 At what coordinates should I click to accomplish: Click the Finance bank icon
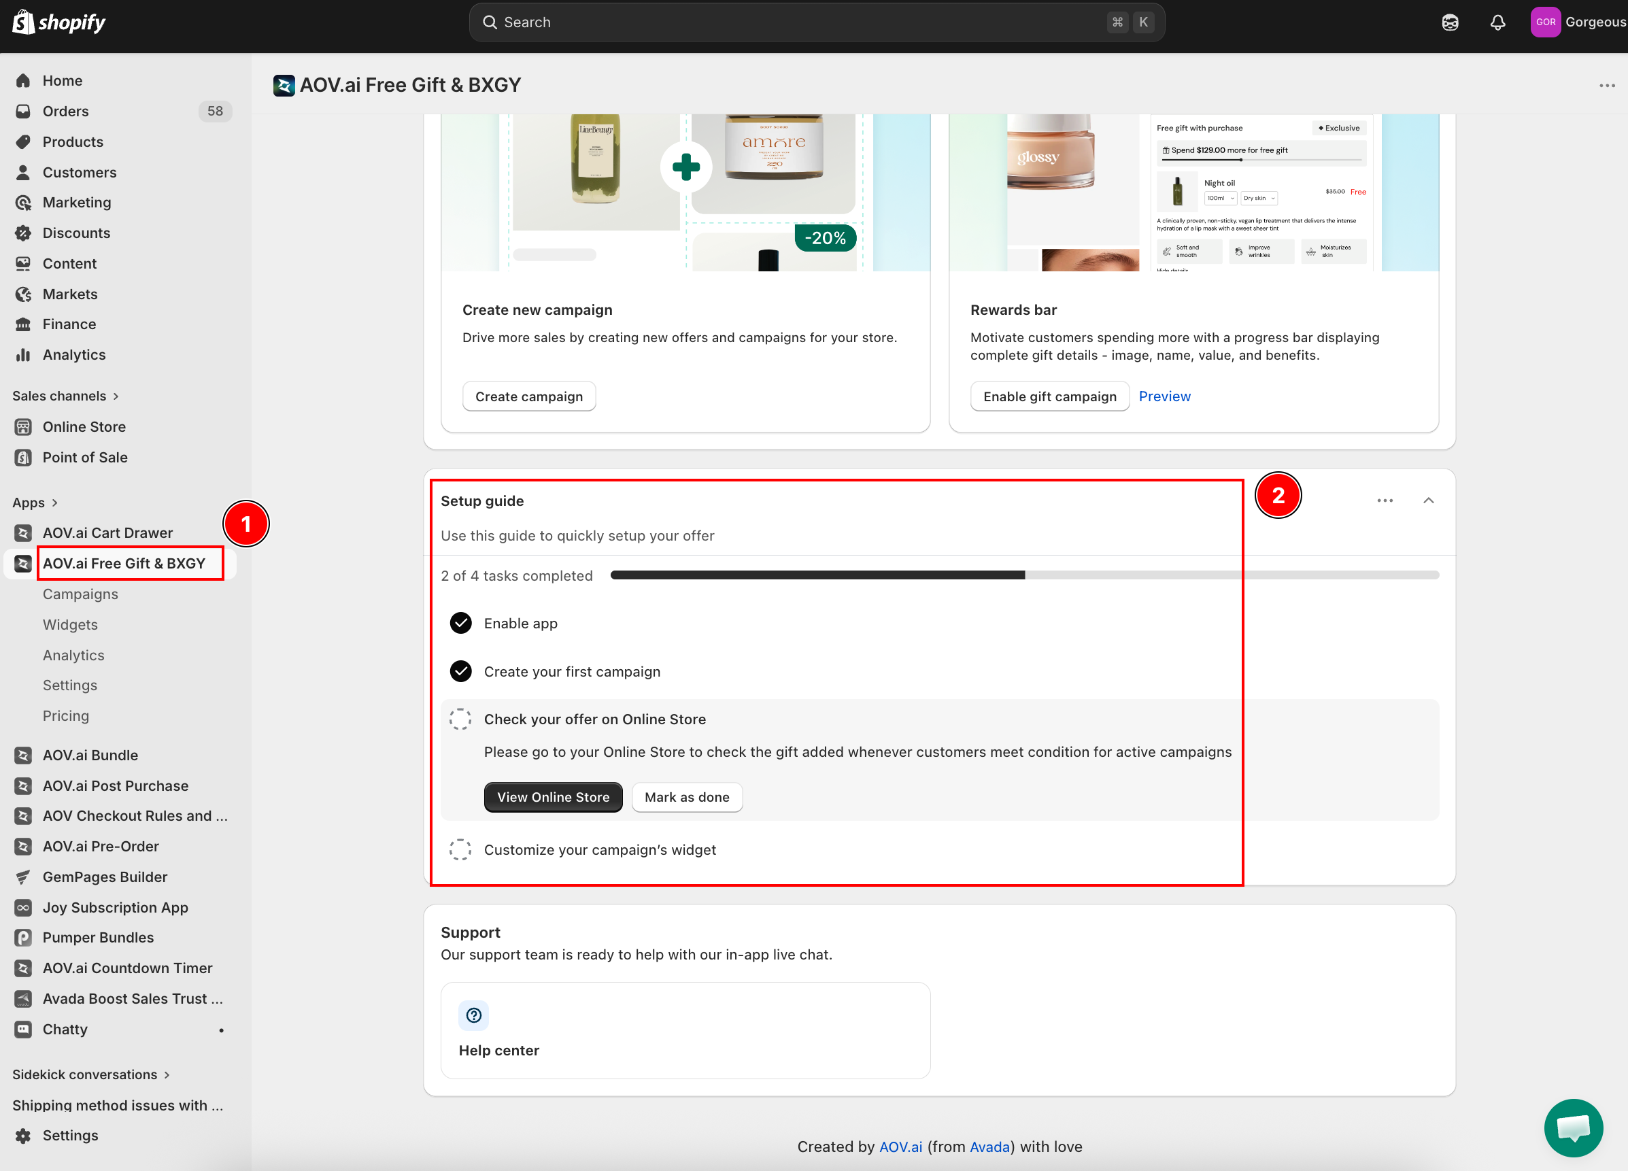coord(23,324)
